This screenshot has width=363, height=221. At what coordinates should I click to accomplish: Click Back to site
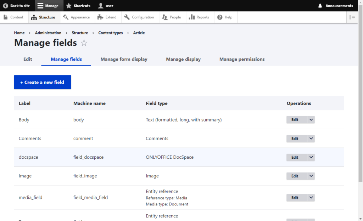click(x=17, y=6)
